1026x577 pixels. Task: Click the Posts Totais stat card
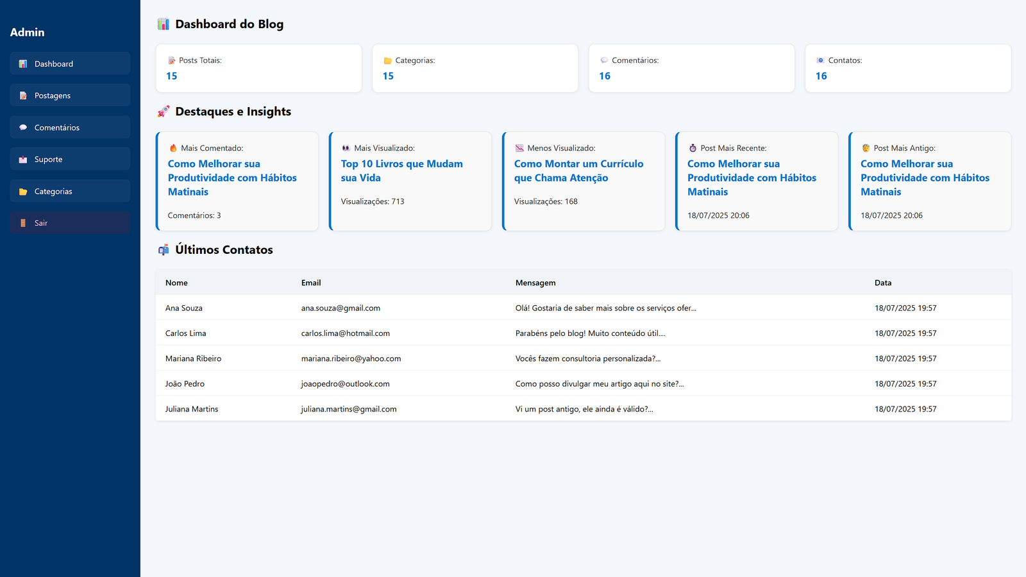click(258, 68)
